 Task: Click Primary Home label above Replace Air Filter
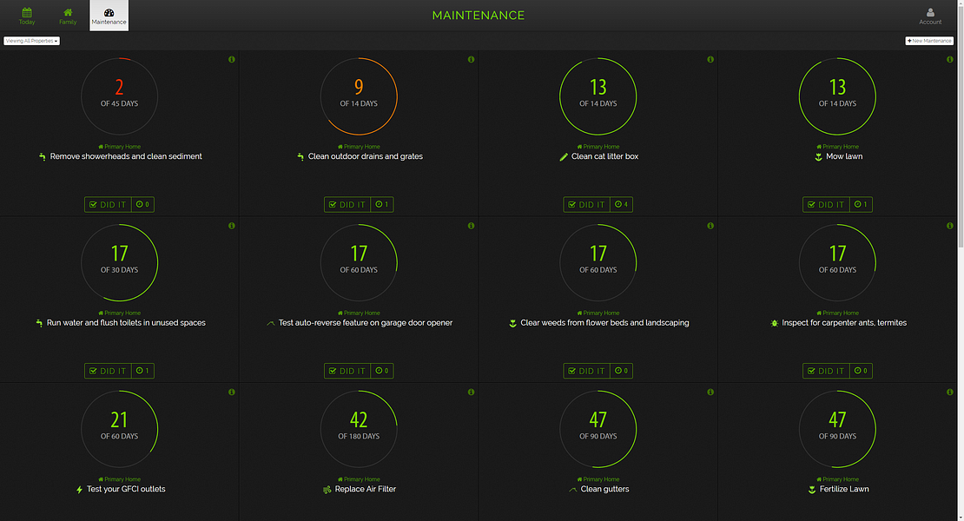(359, 479)
